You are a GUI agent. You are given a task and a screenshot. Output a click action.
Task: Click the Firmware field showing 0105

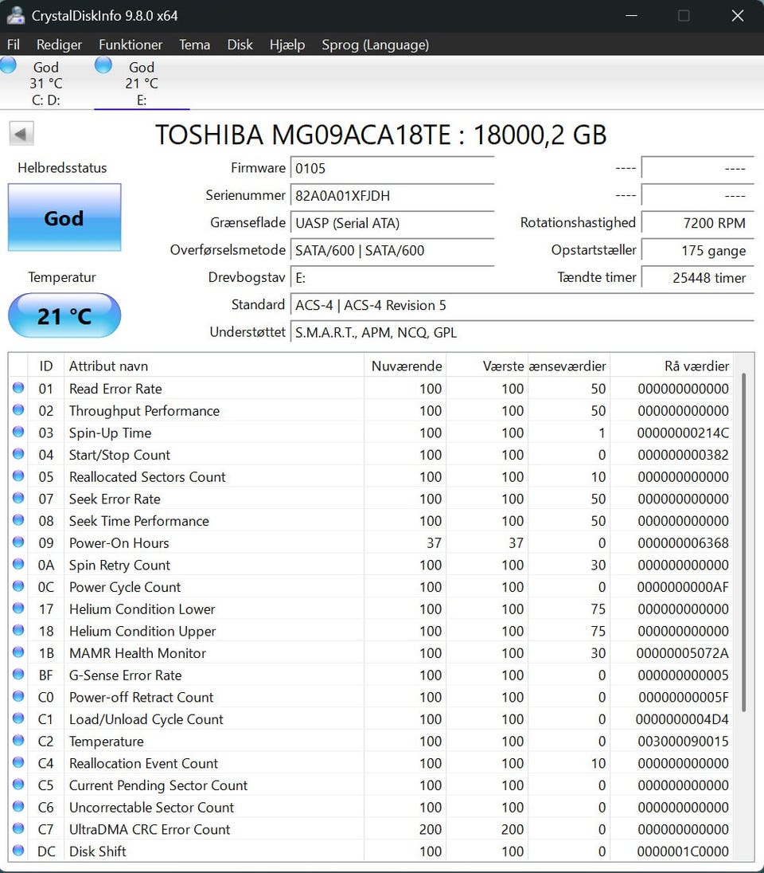pyautogui.click(x=392, y=168)
